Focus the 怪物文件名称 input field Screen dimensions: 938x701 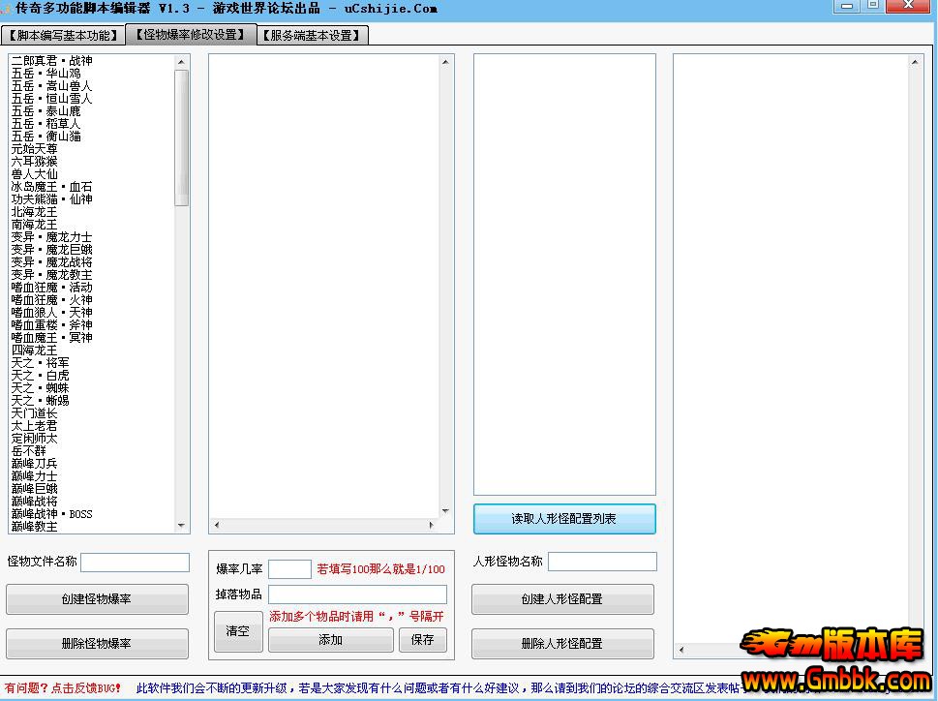tap(135, 563)
